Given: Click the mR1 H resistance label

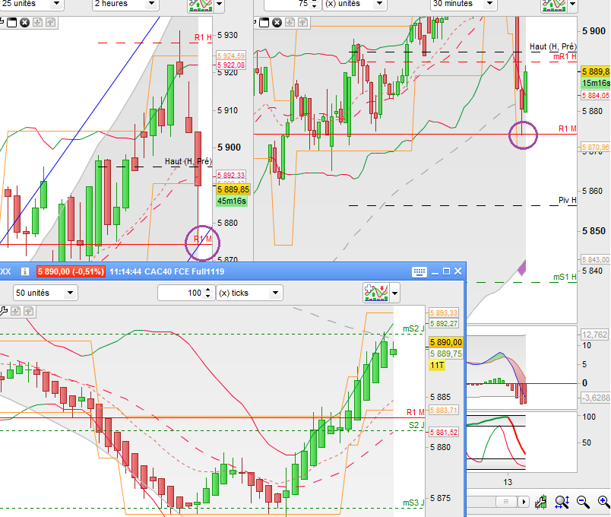Looking at the screenshot, I should [565, 57].
